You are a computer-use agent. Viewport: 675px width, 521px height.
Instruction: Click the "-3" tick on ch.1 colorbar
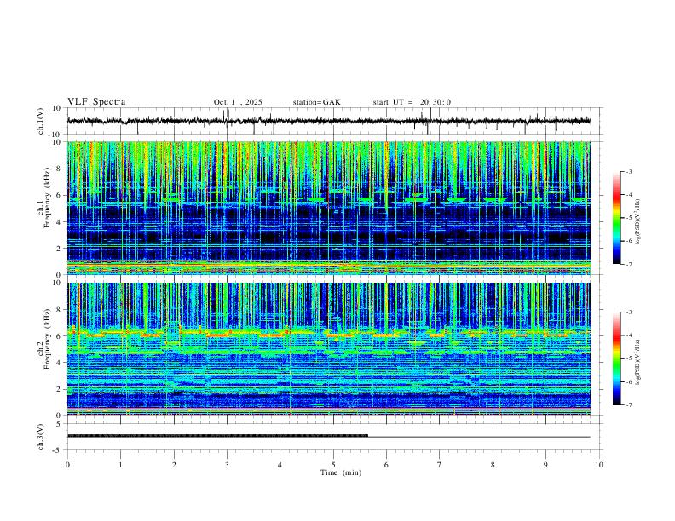[x=629, y=171]
